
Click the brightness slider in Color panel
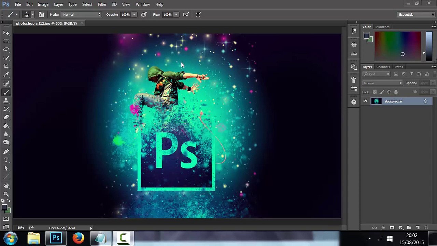(429, 46)
